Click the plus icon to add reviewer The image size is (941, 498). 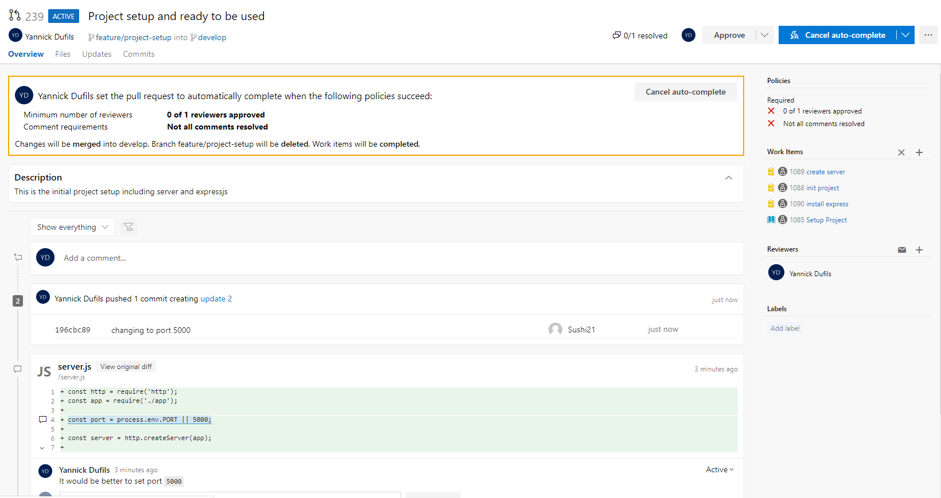point(919,250)
